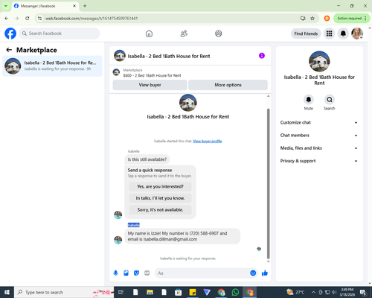Screen dimensions: 372x298
Task: Click the listing house avatar in chat header
Action: [x=120, y=56]
